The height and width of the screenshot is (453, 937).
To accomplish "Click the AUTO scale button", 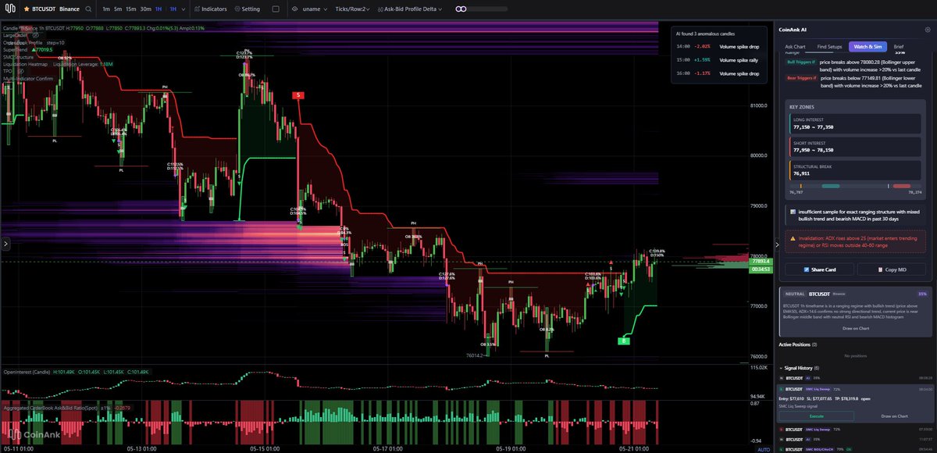I will (x=763, y=449).
